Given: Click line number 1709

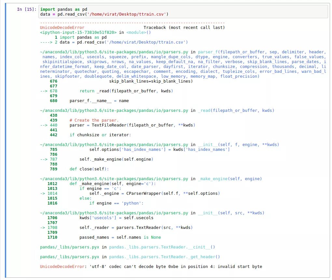Looking at the screenshot, I should pos(52,232).
